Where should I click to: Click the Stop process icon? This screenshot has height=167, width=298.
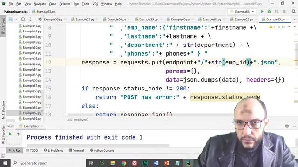(284, 12)
